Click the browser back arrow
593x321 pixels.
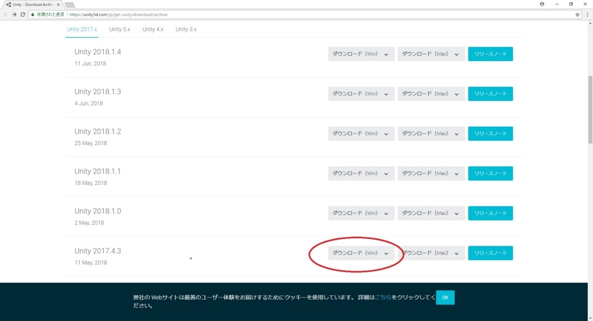(5, 14)
